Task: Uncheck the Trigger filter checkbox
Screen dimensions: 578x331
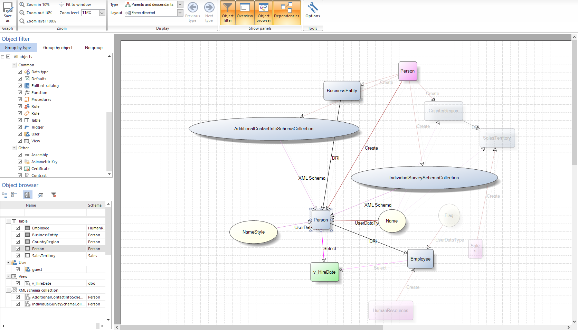Action: pos(20,127)
